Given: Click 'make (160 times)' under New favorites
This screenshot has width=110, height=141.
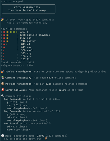Looking at the screenshot, I should [18, 130].
